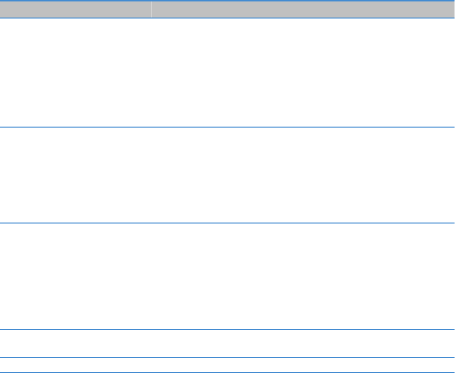Viewport: 455px width, 373px height.
Task: Select the right cell of the first blank row
Action: click(x=303, y=73)
